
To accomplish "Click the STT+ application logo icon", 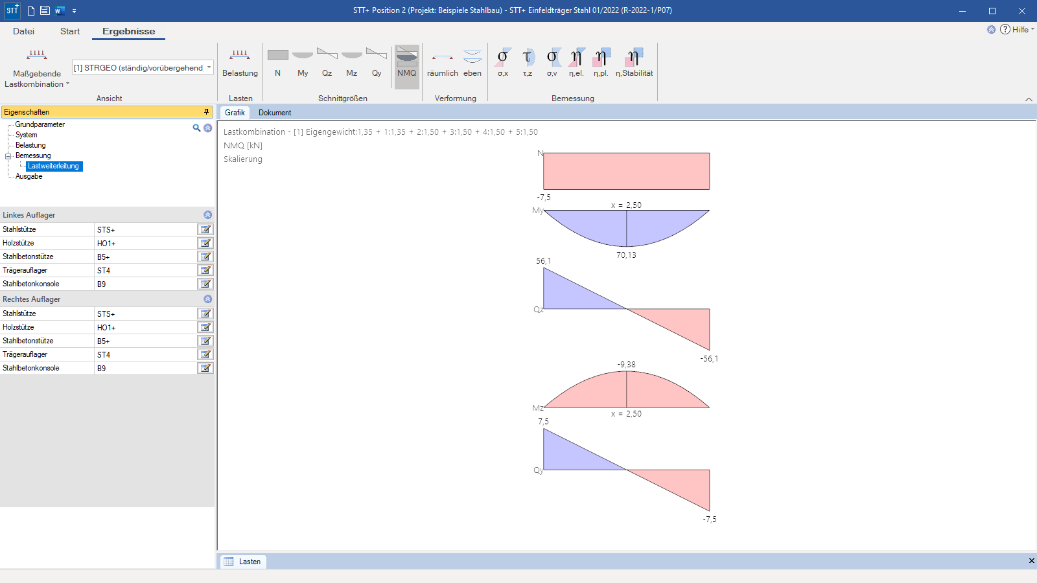I will click(12, 10).
